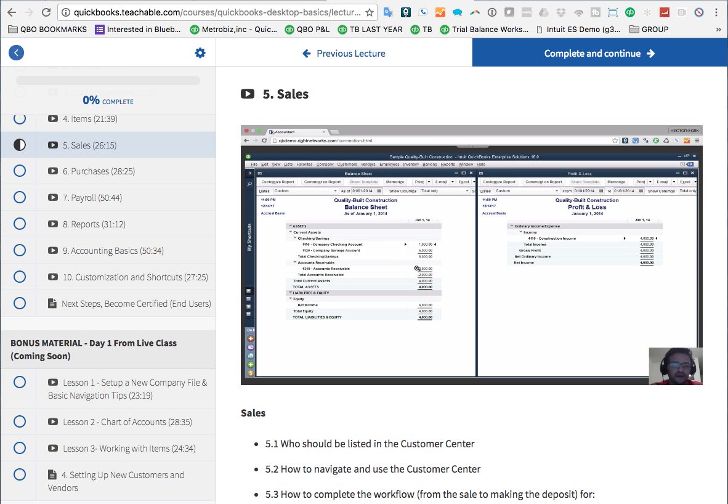Screen dimensions: 728x504
Task: Open the 'QBO P&L' bookmark
Action: [307, 29]
